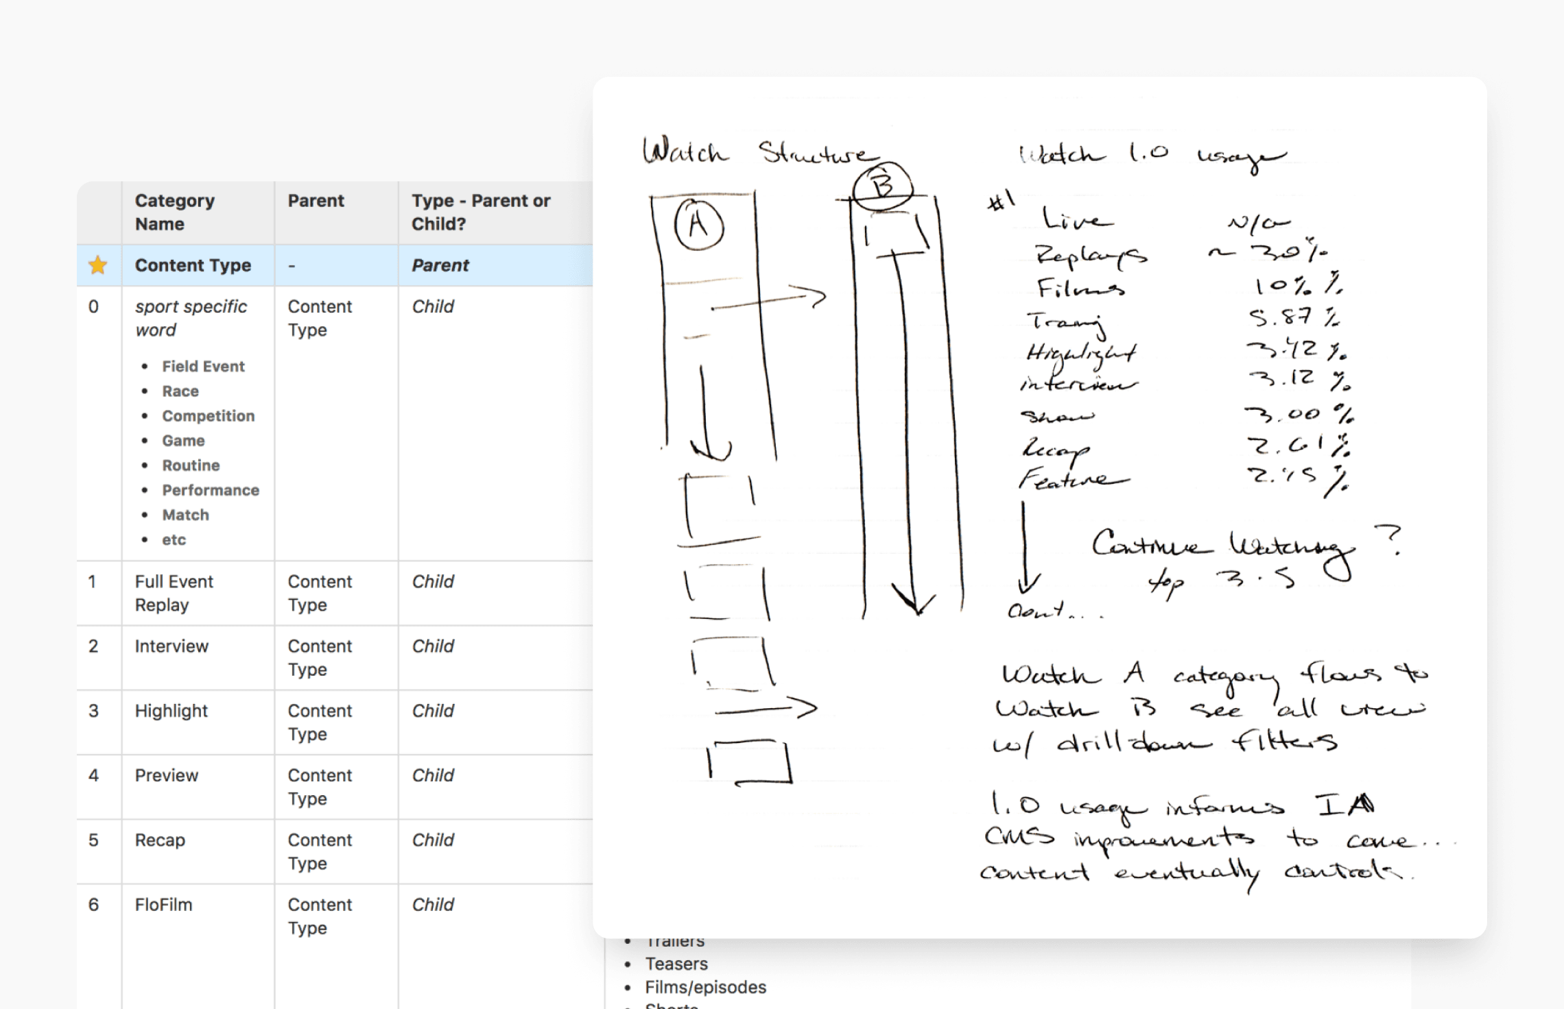Click the Interview category cell
Image resolution: width=1564 pixels, height=1009 pixels.
coord(171,646)
